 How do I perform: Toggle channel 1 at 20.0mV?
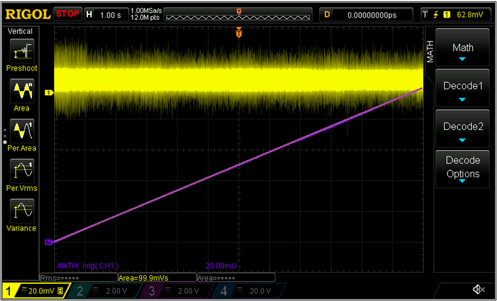tap(35, 290)
